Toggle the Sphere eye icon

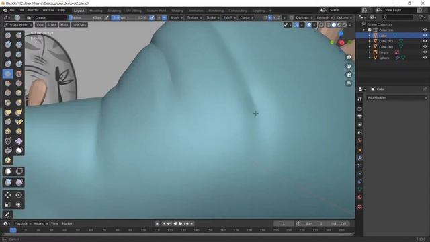coord(425,58)
